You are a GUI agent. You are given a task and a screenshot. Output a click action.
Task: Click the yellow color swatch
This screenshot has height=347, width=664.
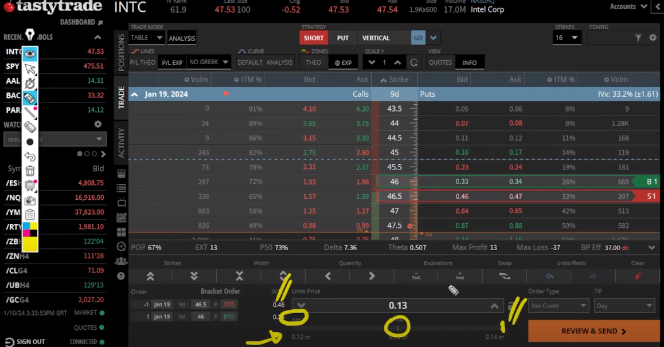point(30,244)
